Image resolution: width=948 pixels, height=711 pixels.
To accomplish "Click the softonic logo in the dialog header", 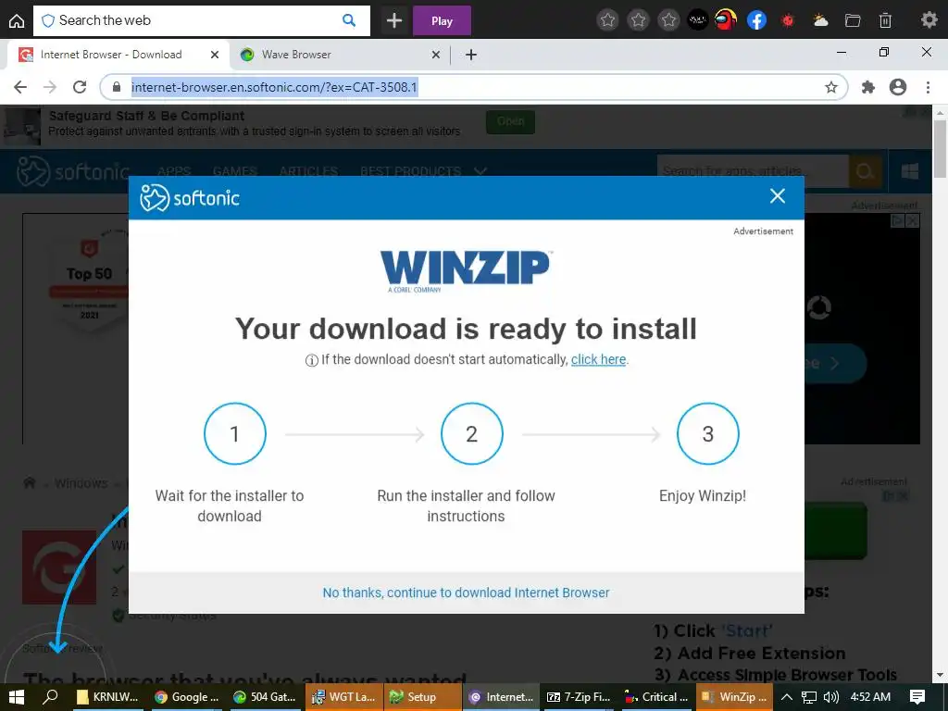I will click(190, 198).
